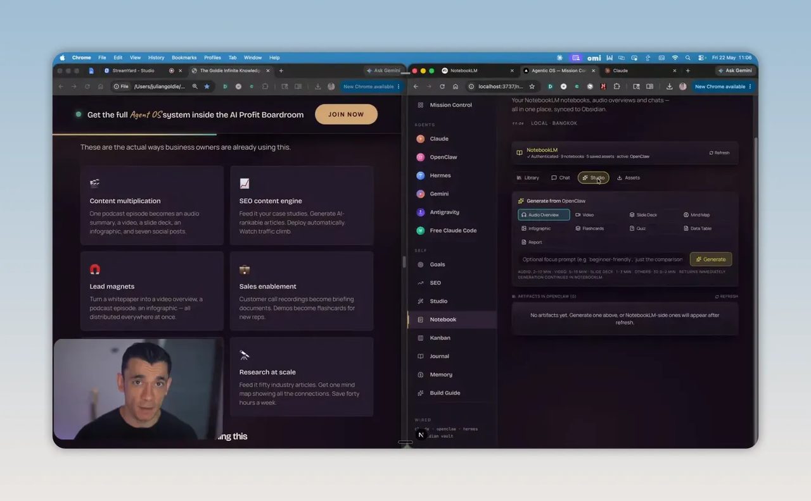Switch to the Chat tab
The image size is (811, 501).
[x=561, y=178]
